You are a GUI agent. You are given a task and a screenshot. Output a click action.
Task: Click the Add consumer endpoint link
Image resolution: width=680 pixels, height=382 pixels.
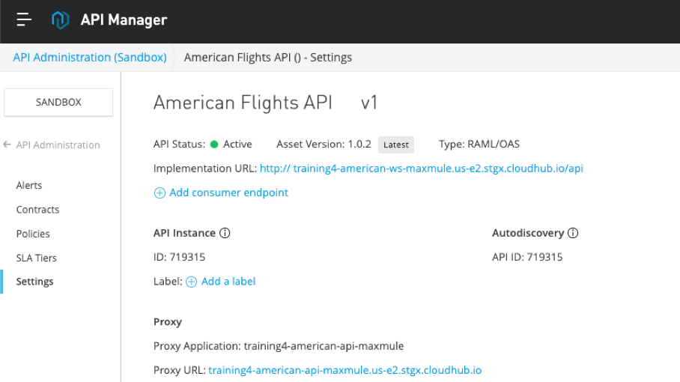coord(228,192)
